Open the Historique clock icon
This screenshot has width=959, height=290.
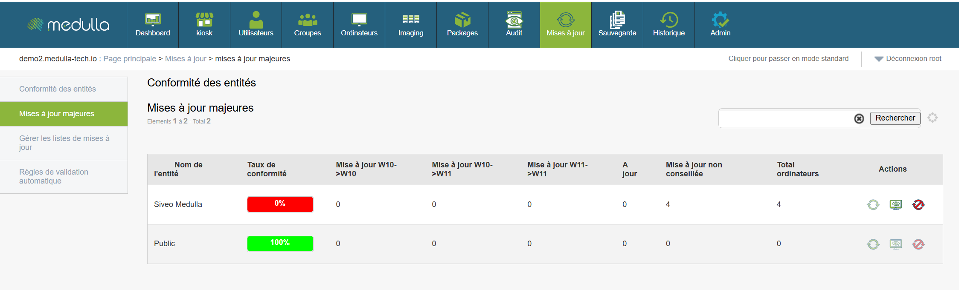668,20
